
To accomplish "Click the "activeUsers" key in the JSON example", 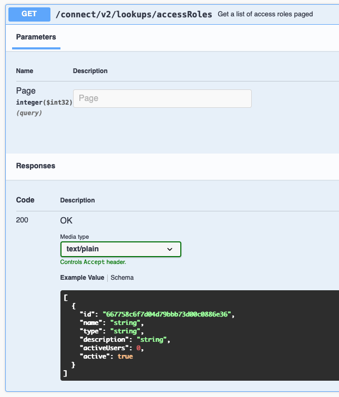I will click(x=104, y=348).
